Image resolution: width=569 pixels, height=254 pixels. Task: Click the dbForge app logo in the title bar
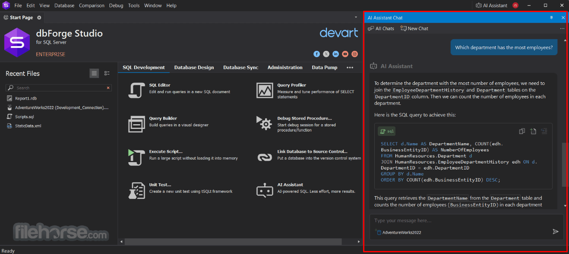tap(6, 6)
